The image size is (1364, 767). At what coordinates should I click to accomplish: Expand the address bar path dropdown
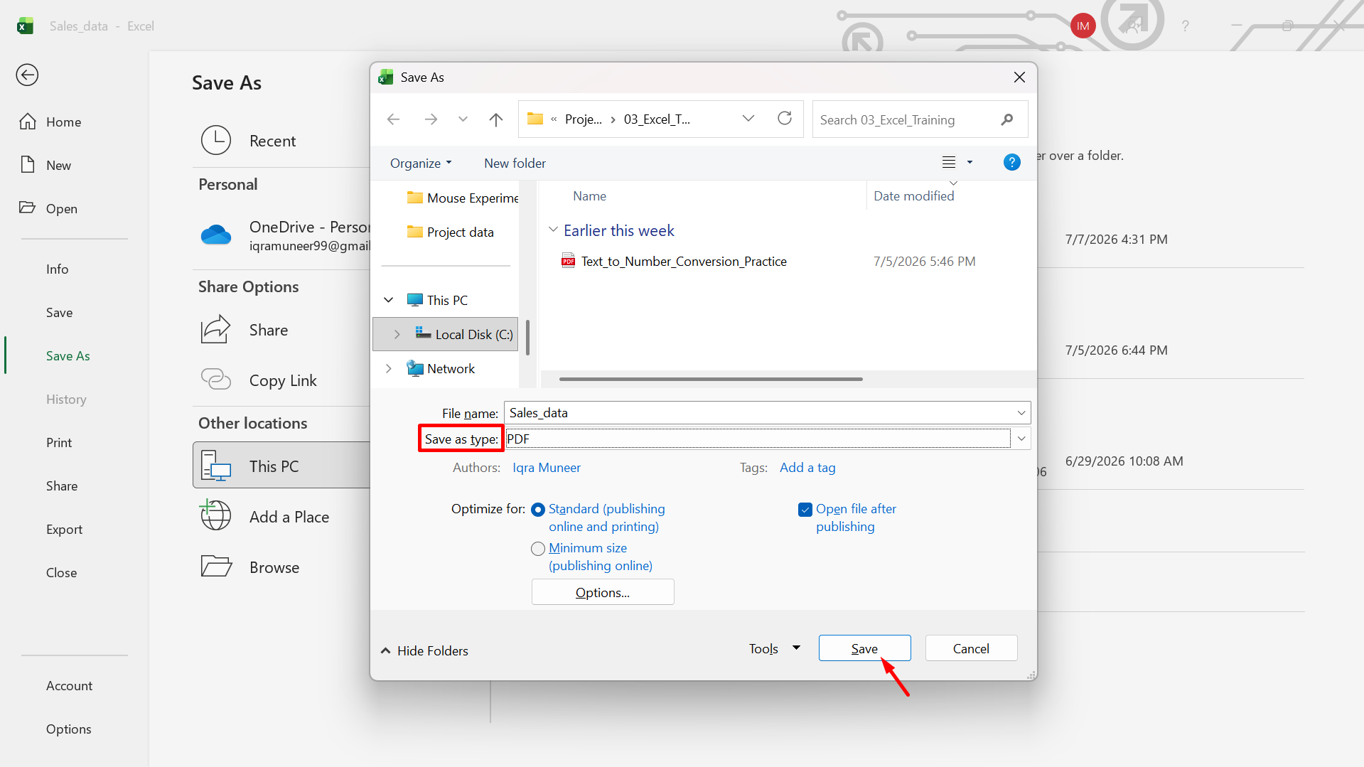click(748, 119)
